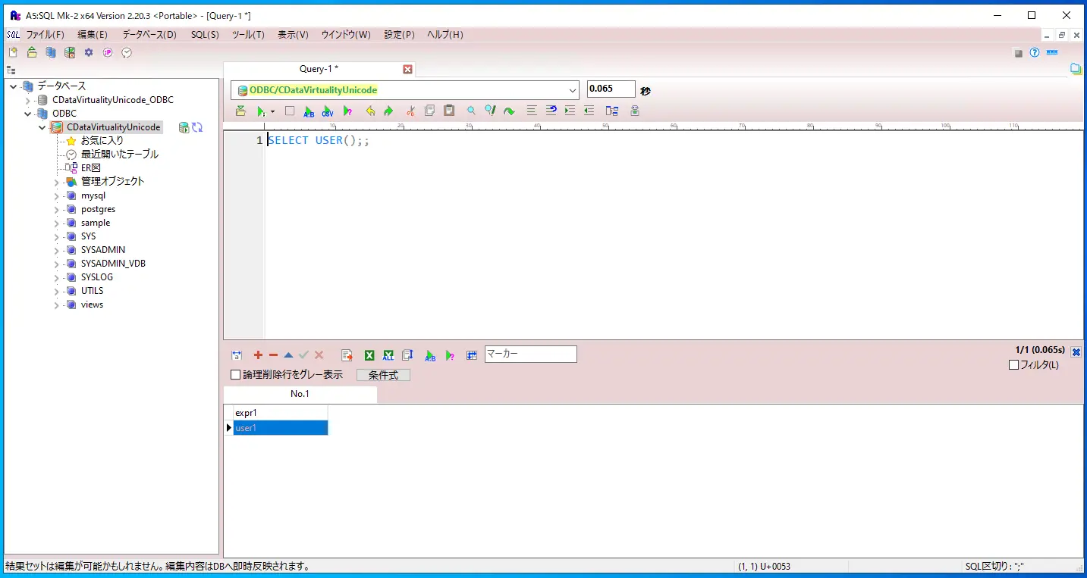Open the clock history icon in the toolbar
1087x578 pixels.
click(x=127, y=52)
